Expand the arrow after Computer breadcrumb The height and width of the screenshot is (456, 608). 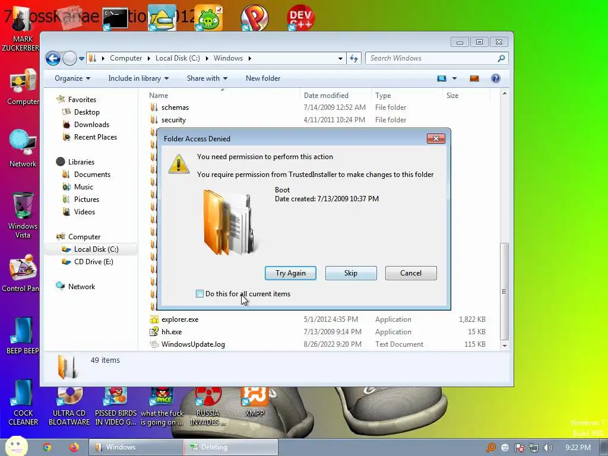149,58
